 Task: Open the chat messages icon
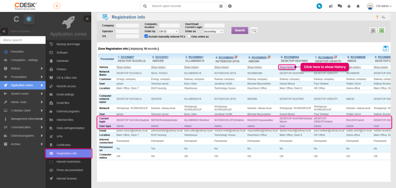coord(340,6)
